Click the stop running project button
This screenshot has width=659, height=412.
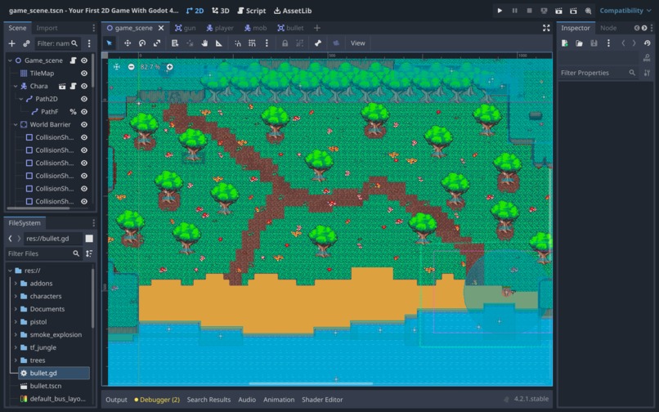(x=529, y=11)
